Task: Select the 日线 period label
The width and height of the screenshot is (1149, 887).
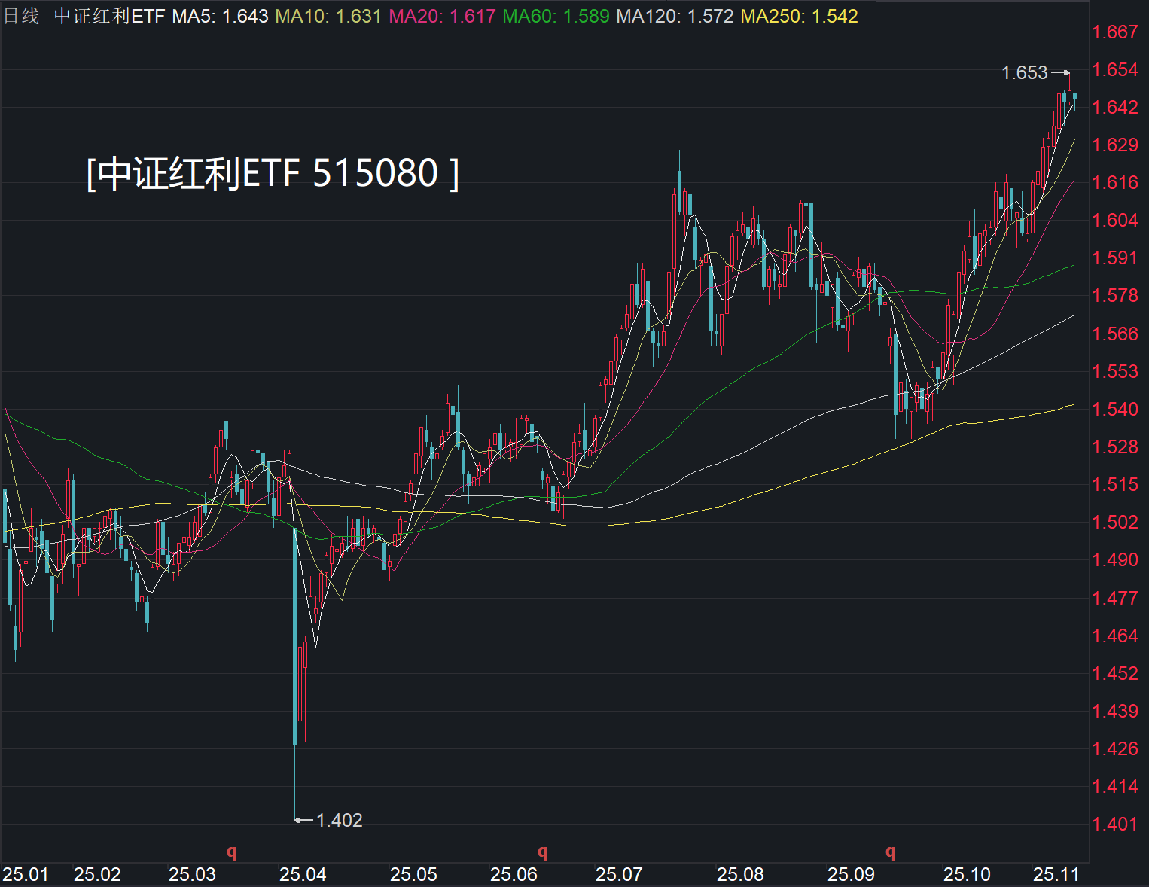Action: [21, 16]
